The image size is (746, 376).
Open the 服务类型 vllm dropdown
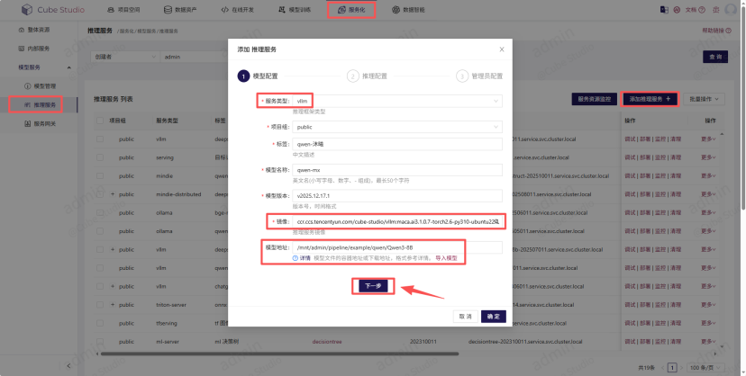397,101
